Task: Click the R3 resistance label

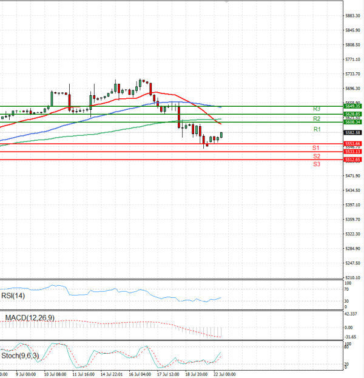Action: pyautogui.click(x=317, y=109)
